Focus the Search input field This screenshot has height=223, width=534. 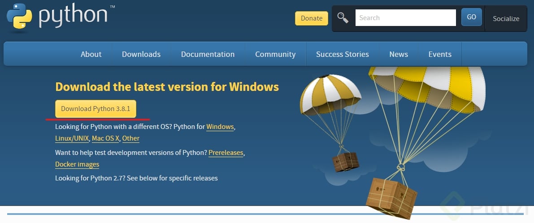point(405,17)
